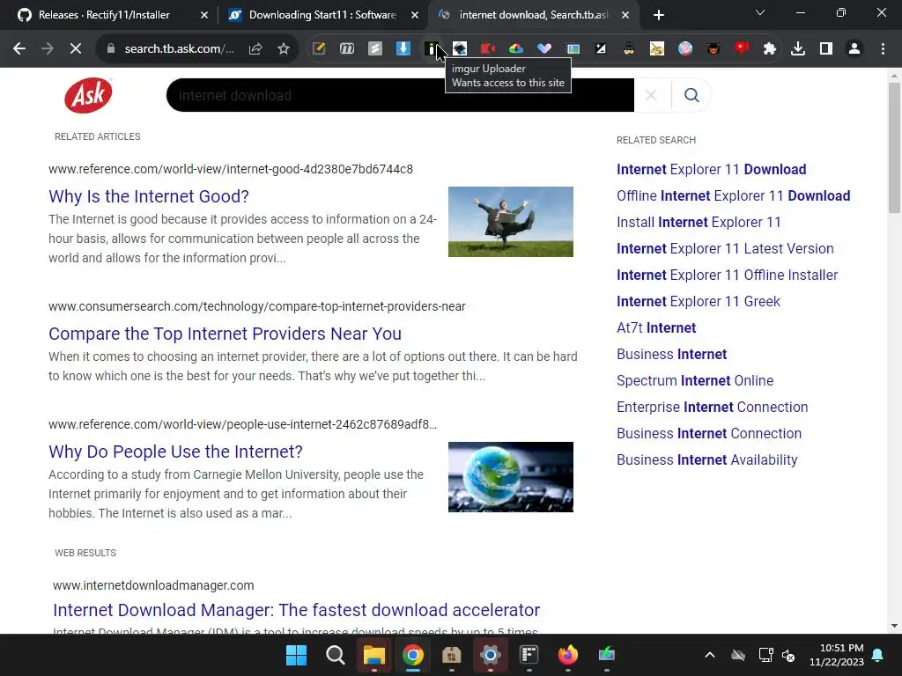Open a new tab with plus button
The height and width of the screenshot is (676, 902).
[659, 15]
